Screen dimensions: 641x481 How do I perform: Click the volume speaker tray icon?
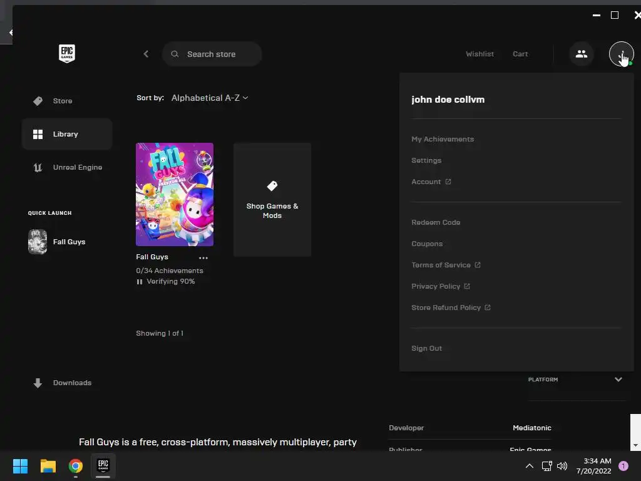562,466
